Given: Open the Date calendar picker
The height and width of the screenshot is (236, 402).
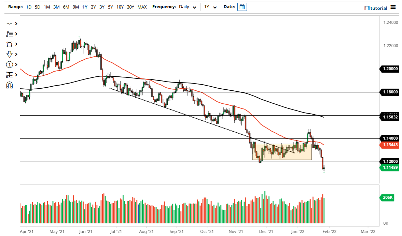Looking at the screenshot, I should pos(242,6).
